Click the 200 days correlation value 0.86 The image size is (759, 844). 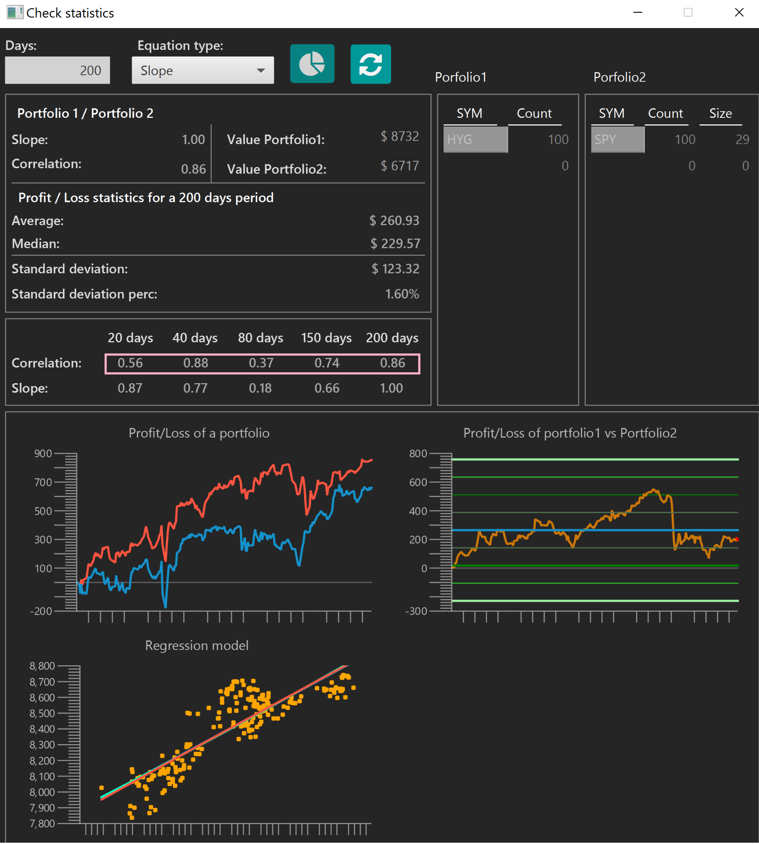pos(392,363)
